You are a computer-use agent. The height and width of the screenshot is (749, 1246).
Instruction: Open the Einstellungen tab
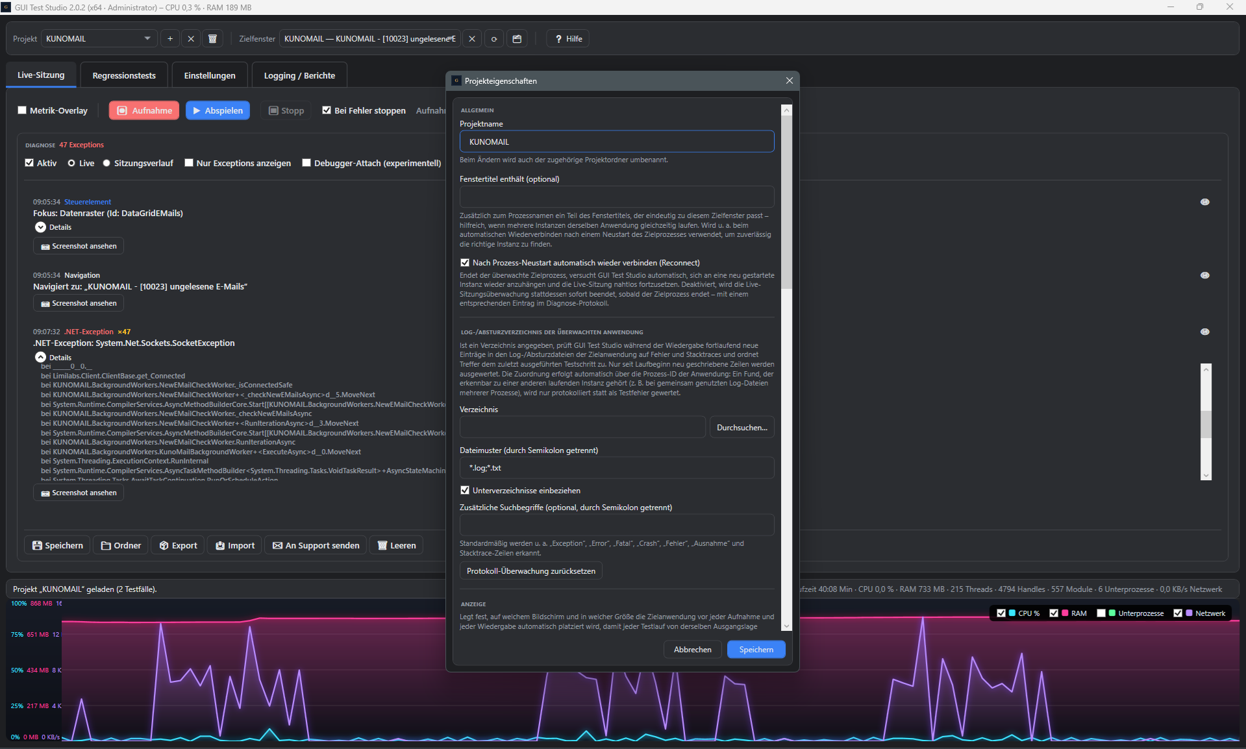(210, 75)
